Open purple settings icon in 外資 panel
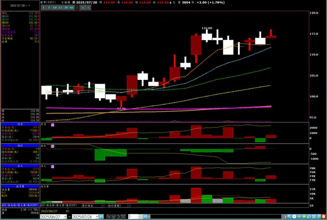Screen dimensions: 327x220 [x=53, y=125]
